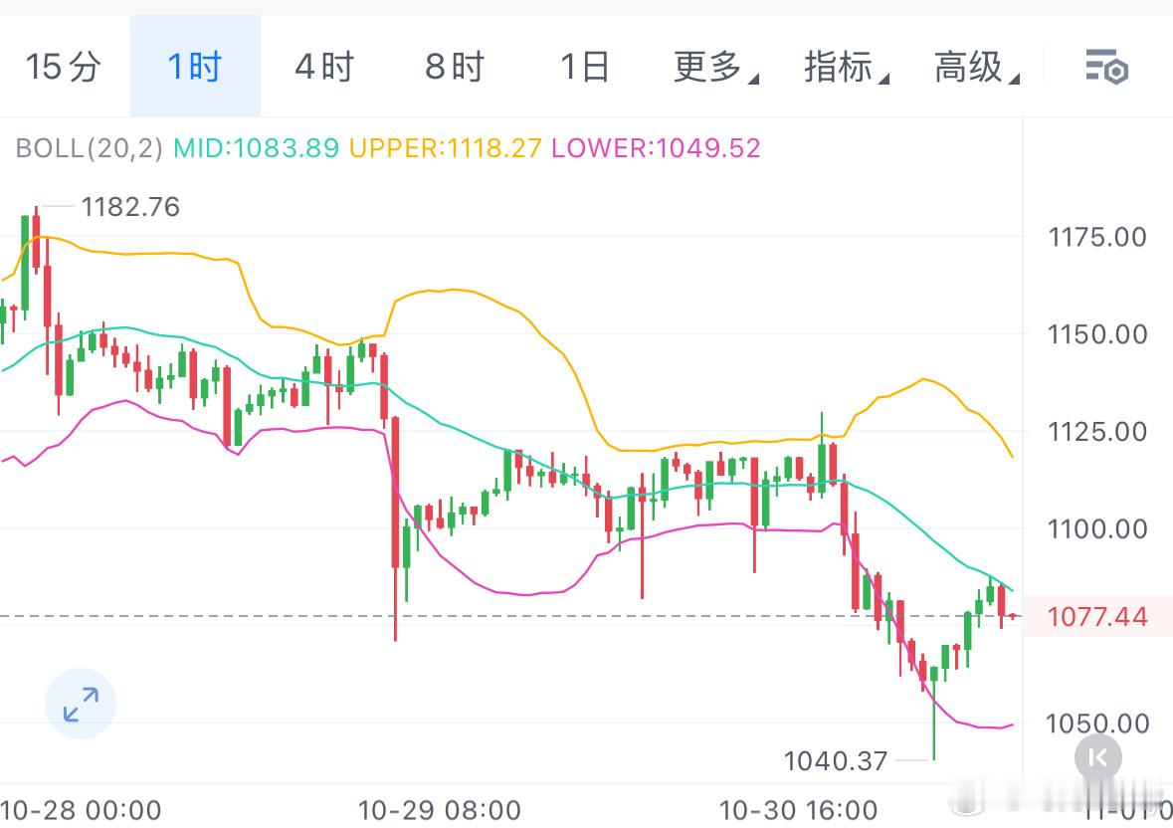The width and height of the screenshot is (1173, 828).
Task: Switch to the 1日 daily chart
Action: tap(583, 66)
